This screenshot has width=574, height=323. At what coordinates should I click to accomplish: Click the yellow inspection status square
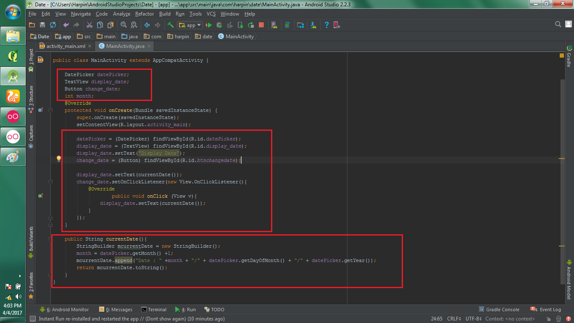coord(562,56)
